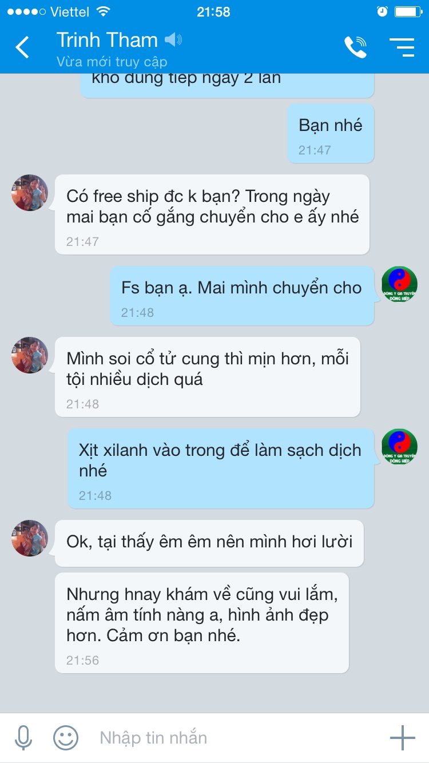Select the 'Bạn nhé' message bubble

pos(331,134)
